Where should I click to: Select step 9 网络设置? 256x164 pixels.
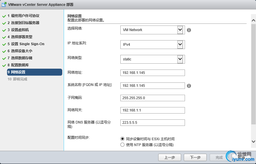click(x=35, y=72)
